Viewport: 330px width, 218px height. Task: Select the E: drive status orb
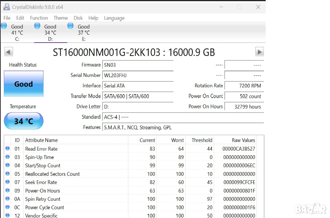[70, 26]
